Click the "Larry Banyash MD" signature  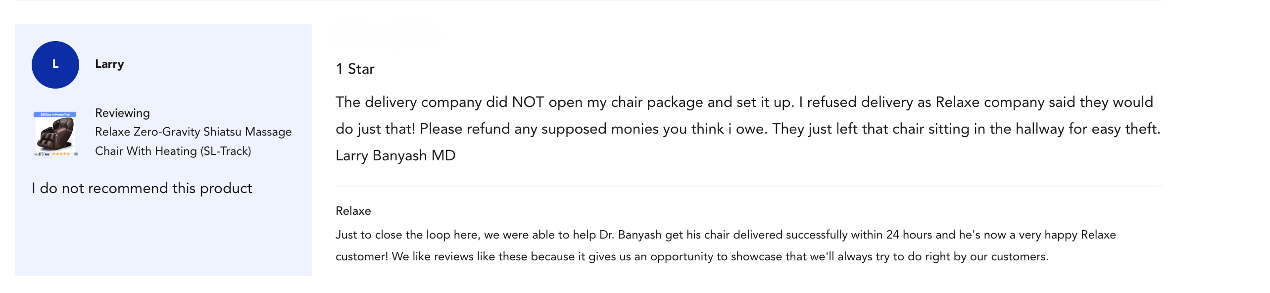tap(395, 155)
